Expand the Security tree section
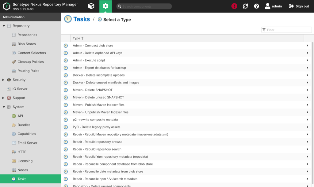 (3, 80)
